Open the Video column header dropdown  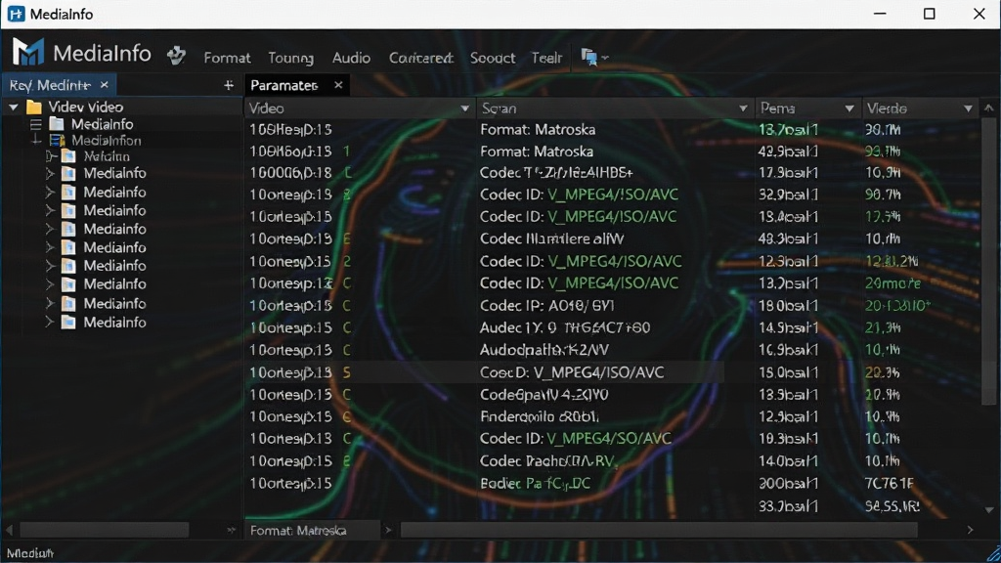point(464,108)
